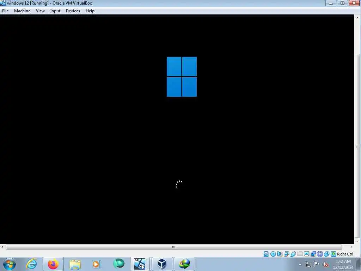Click the vertical scrollbar down arrow
361x271 pixels.
(x=357, y=241)
